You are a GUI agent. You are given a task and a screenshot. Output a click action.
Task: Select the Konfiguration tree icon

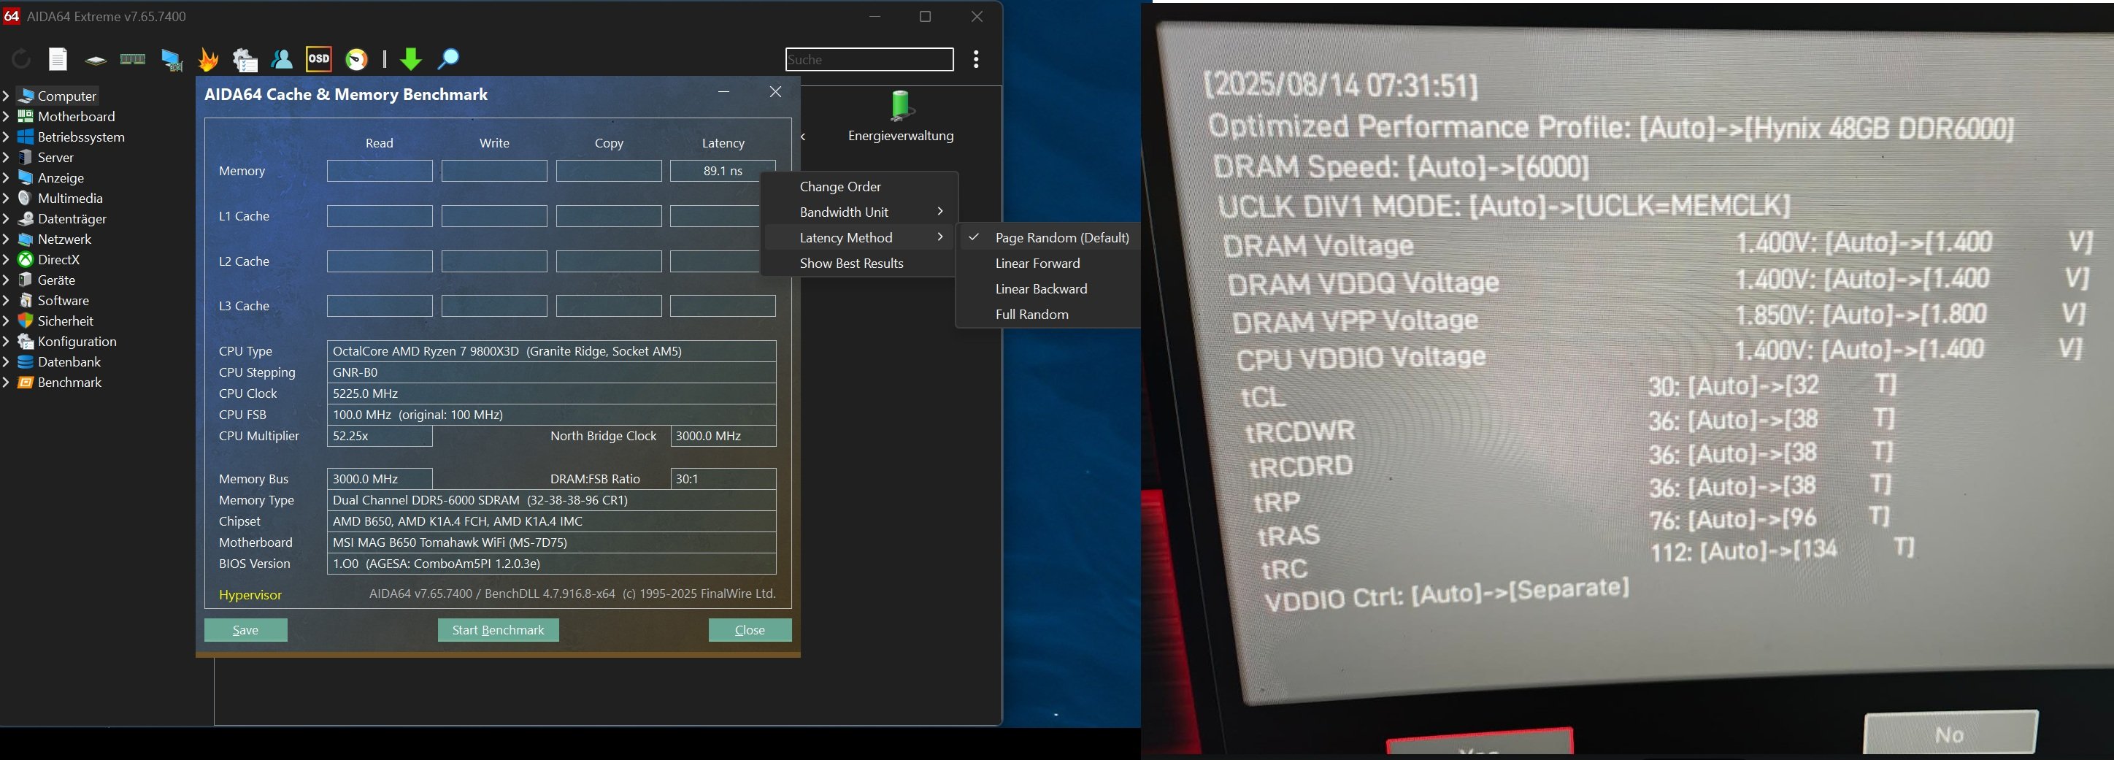point(26,342)
